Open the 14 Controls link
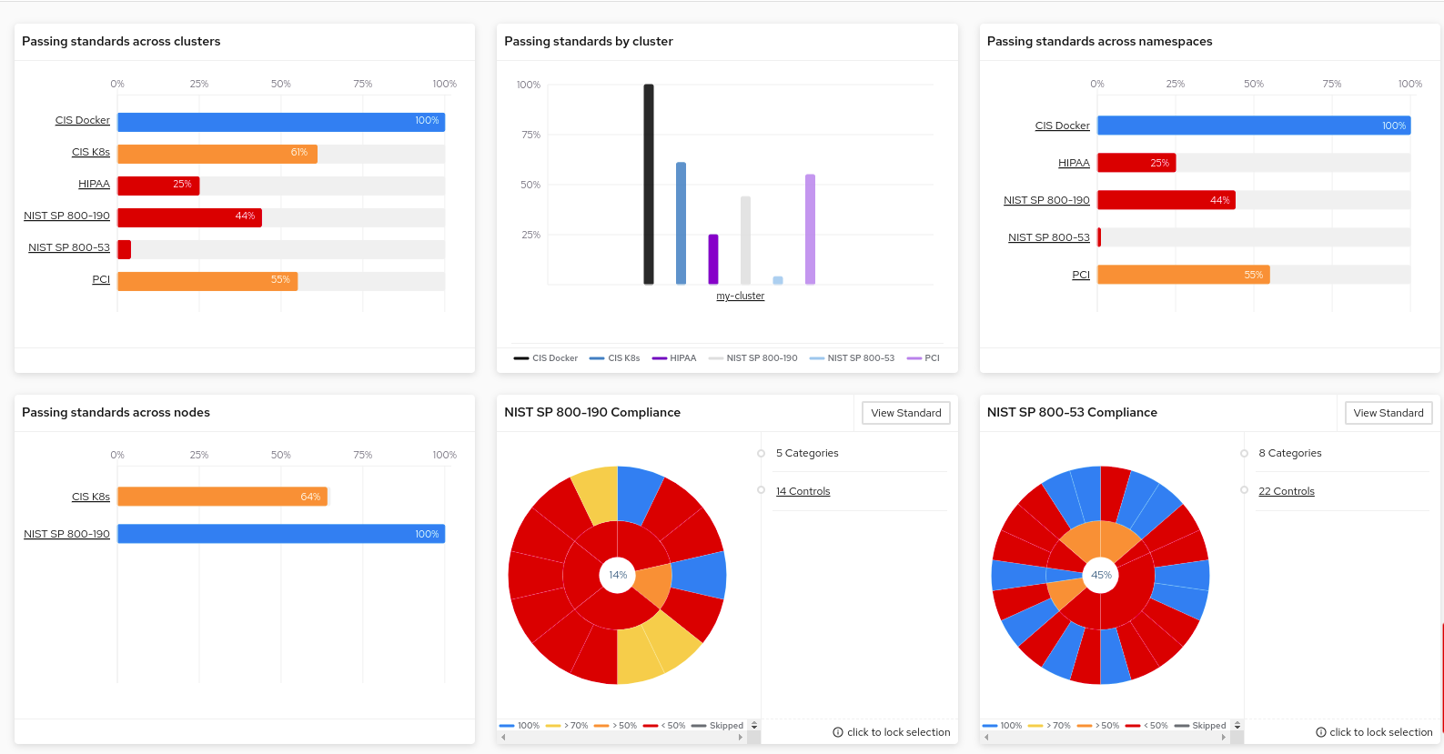The height and width of the screenshot is (754, 1444). point(803,491)
